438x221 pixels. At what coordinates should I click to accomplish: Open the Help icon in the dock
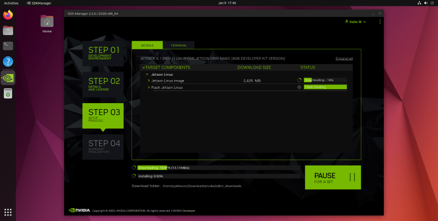pyautogui.click(x=8, y=61)
